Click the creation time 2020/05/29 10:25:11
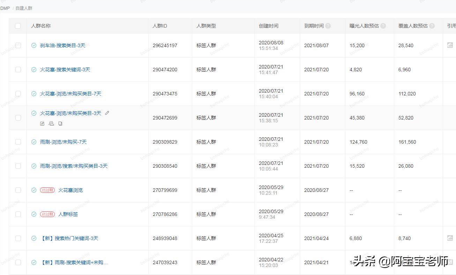This screenshot has width=456, height=275. tap(271, 190)
